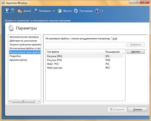Click the PNG extension cell
The height and width of the screenshot is (121, 151).
(x=108, y=60)
